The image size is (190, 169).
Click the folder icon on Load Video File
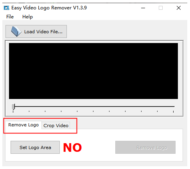pos(16,31)
